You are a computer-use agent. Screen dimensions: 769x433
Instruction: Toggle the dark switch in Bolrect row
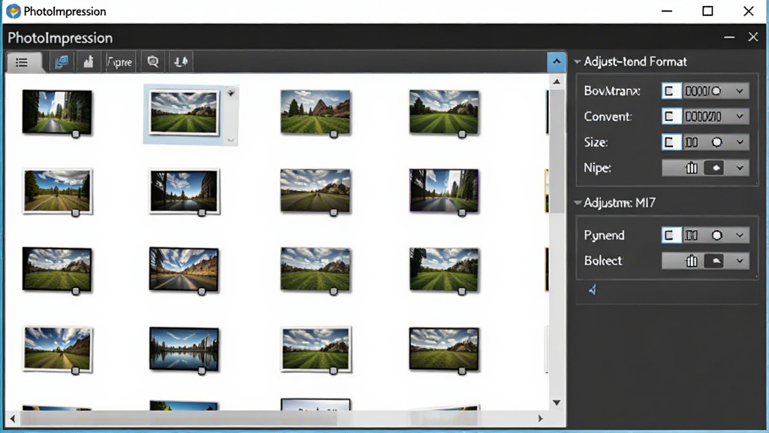[x=715, y=261]
